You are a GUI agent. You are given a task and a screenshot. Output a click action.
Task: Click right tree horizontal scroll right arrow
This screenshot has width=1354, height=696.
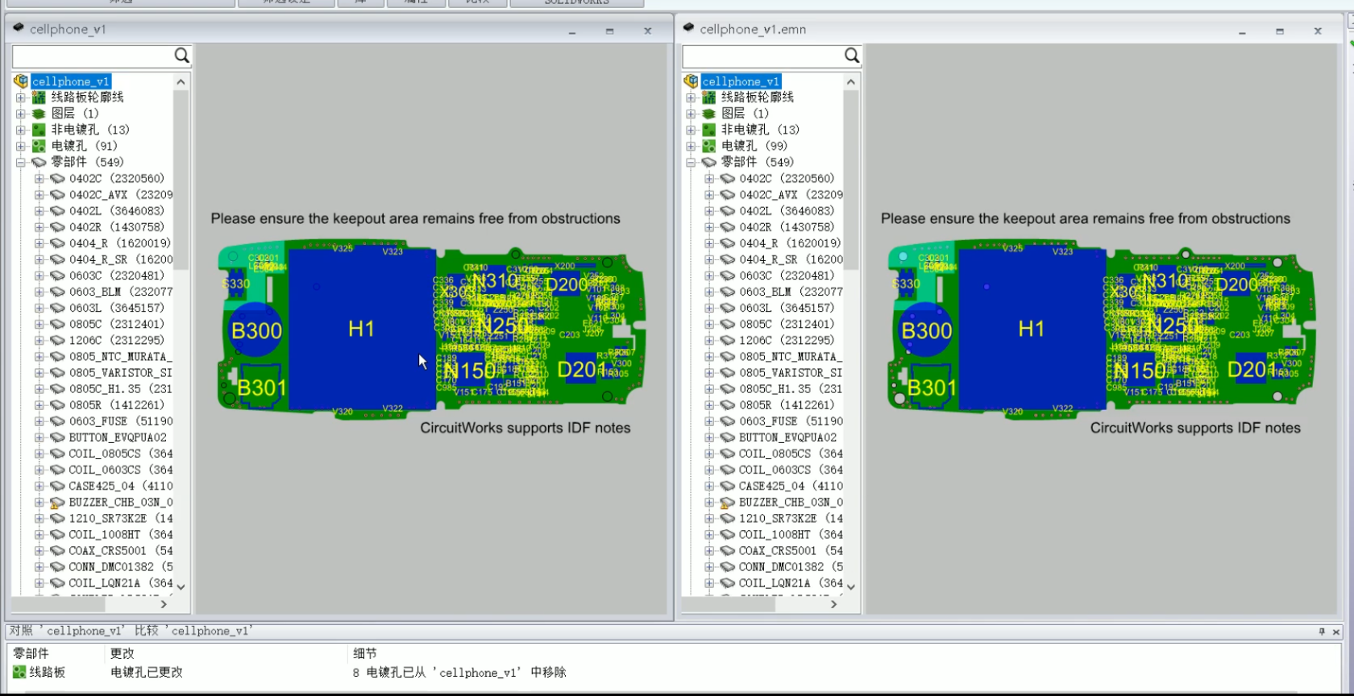(x=833, y=603)
